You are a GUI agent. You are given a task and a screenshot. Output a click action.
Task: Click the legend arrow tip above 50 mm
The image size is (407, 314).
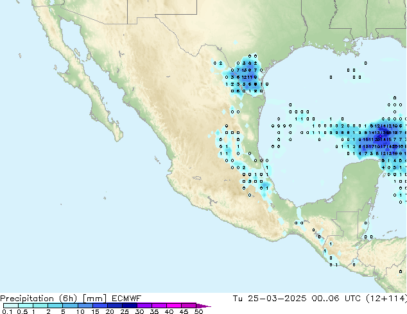203,306
